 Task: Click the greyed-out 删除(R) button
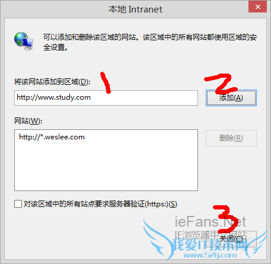pos(231,138)
